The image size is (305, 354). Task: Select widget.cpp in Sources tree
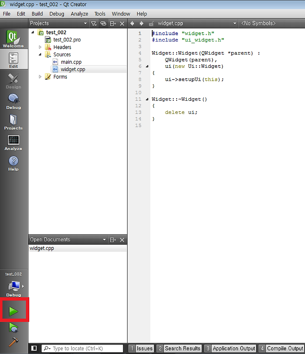point(73,69)
